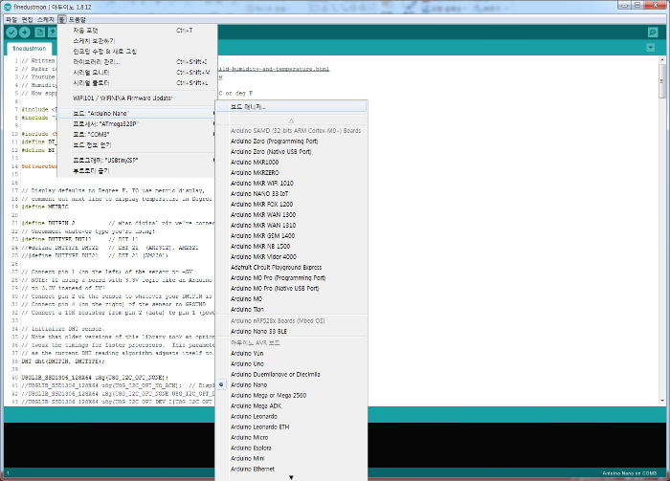
Task: Open 보드 매니저 from board submenu
Action: pos(291,107)
